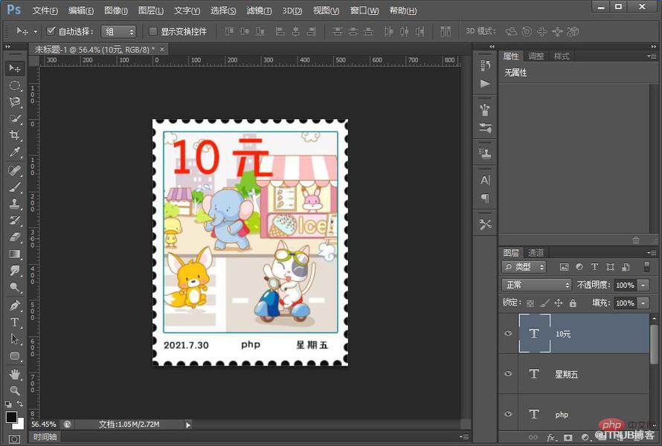Open the layer filter 类型 dropdown
Viewport: 662px width, 446px height.
524,267
